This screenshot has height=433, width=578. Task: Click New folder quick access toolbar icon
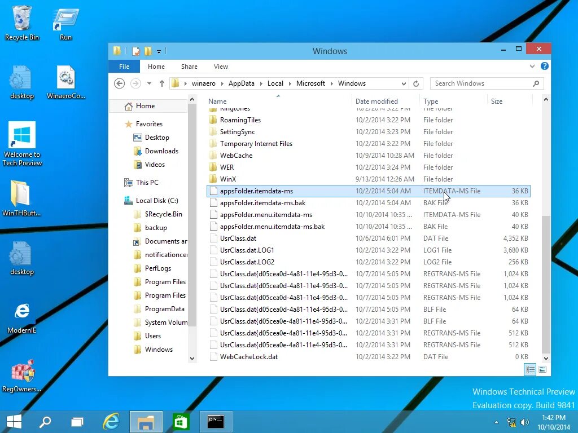[148, 51]
